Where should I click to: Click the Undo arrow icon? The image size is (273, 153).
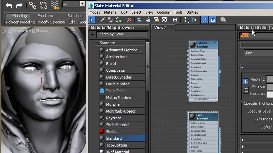click(x=9, y=5)
